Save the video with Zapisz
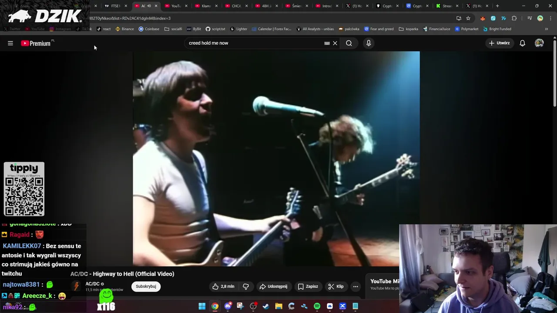The width and height of the screenshot is (557, 313). pos(308,286)
